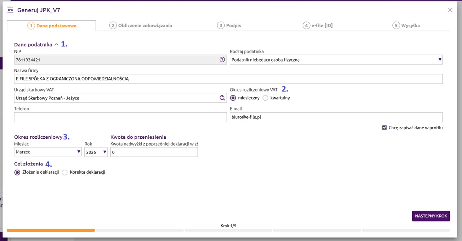Open the e-file [ID] tab
The height and width of the screenshot is (241, 462).
317,26
